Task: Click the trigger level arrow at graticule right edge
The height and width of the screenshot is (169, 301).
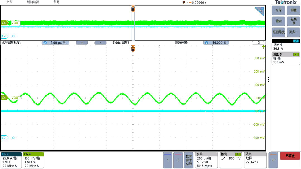Action: coord(263,47)
